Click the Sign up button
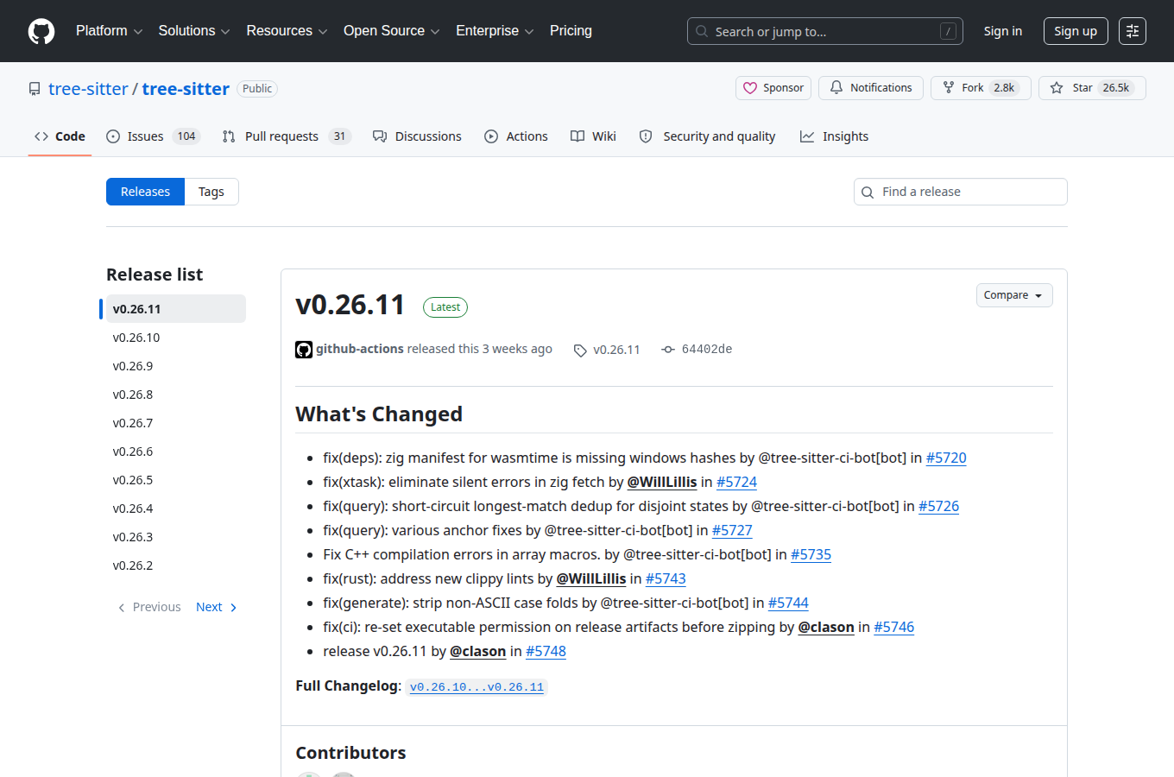 1076,31
